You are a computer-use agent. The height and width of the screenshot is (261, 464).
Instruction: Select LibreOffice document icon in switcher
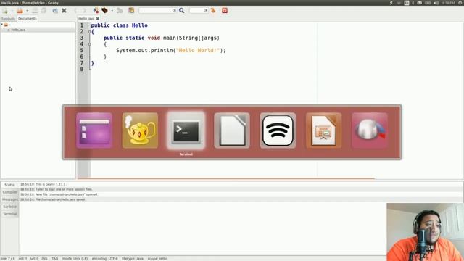(x=232, y=130)
